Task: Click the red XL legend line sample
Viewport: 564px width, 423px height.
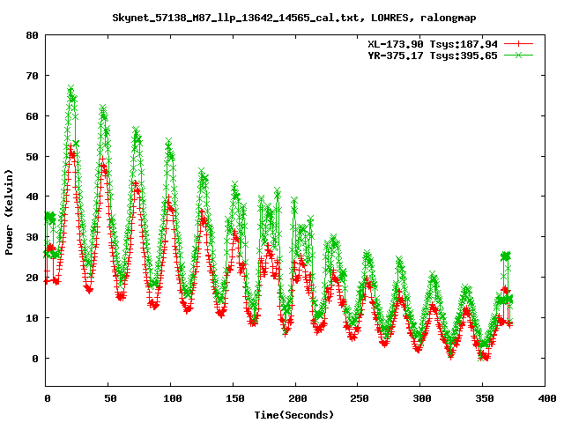Action: click(518, 44)
